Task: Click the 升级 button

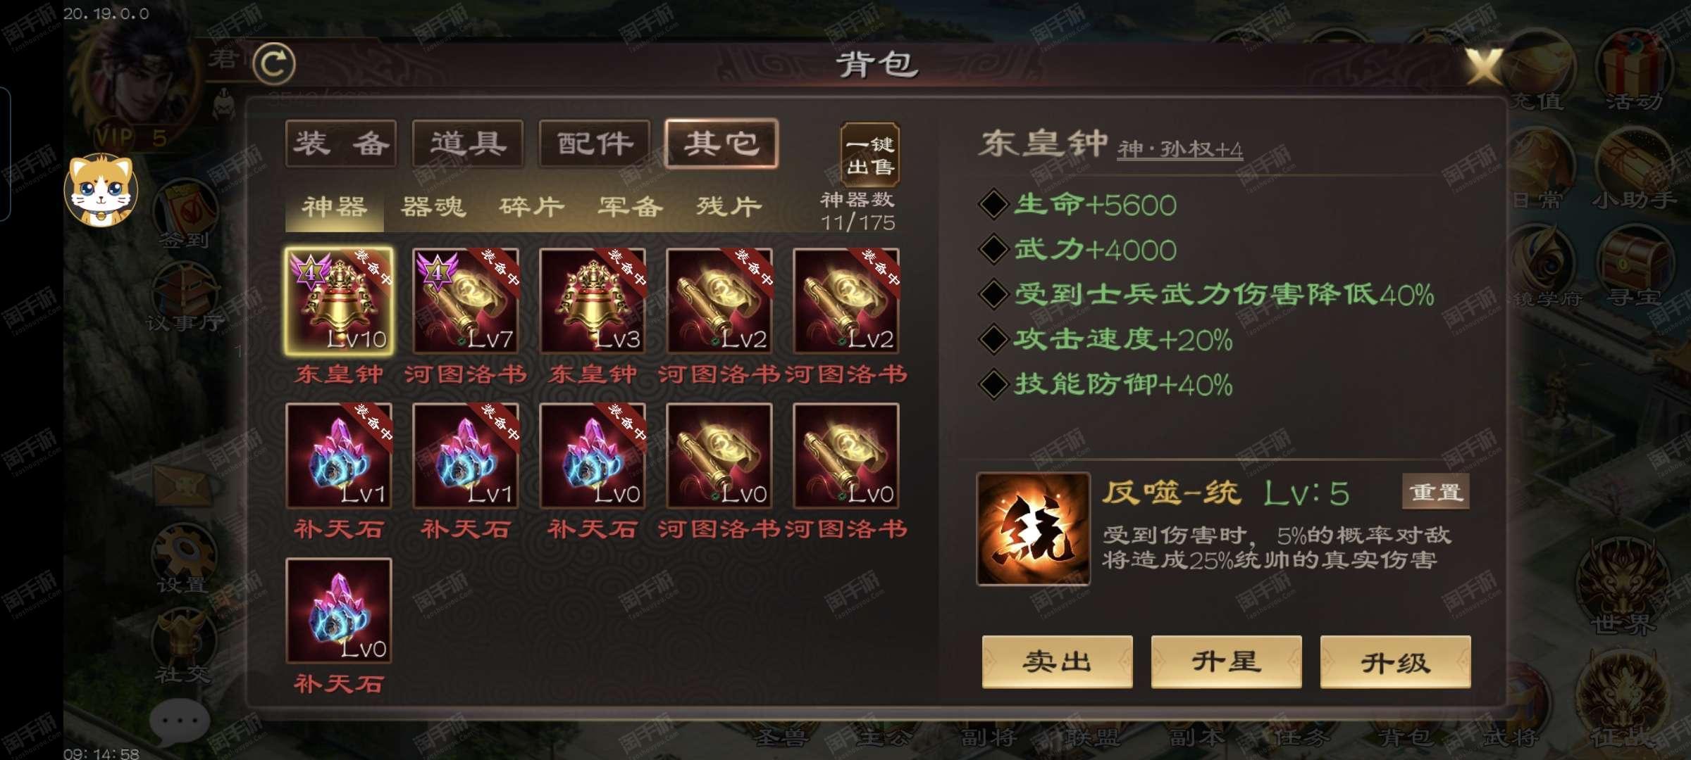Action: [1395, 661]
